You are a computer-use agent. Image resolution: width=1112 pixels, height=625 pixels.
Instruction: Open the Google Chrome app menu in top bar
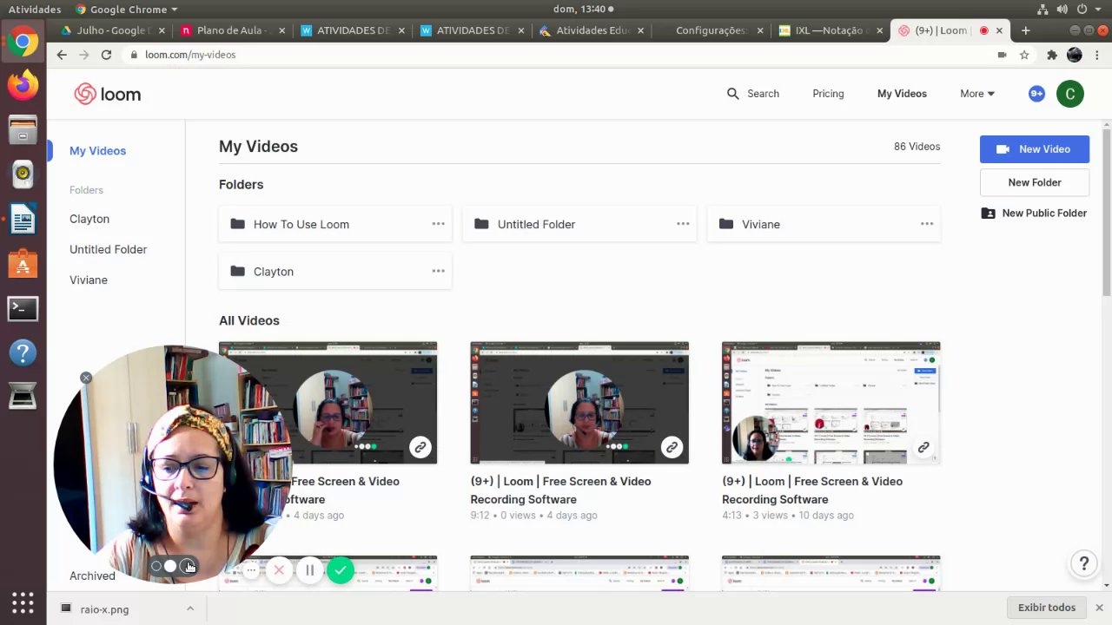126,9
